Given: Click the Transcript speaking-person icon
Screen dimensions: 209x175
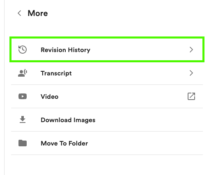Looking at the screenshot, I should (x=23, y=73).
